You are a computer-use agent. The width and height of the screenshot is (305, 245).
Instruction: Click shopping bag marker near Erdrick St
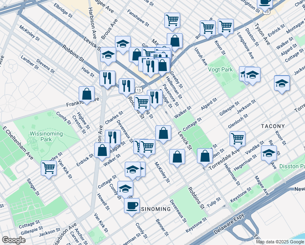(102, 151)
